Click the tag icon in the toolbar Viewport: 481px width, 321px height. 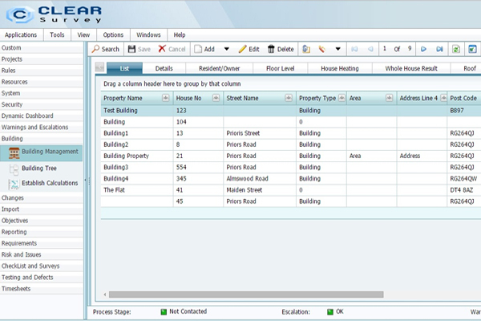(x=321, y=49)
